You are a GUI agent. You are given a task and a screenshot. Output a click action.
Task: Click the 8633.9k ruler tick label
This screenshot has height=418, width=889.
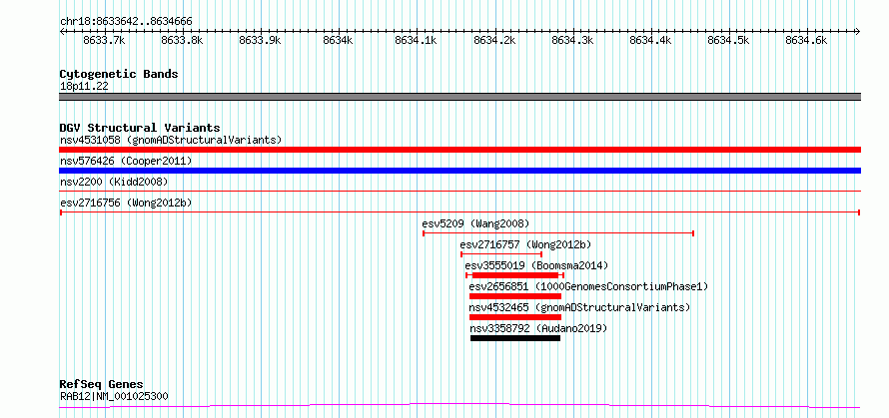(261, 40)
